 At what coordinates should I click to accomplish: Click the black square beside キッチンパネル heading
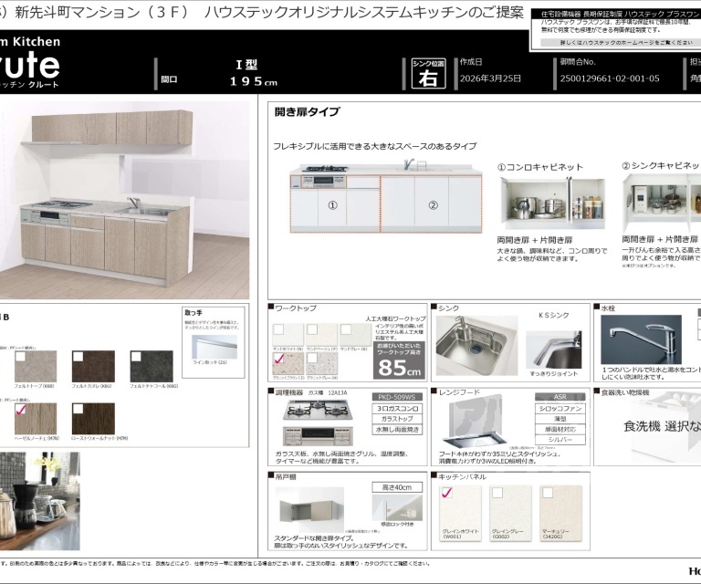pyautogui.click(x=434, y=475)
